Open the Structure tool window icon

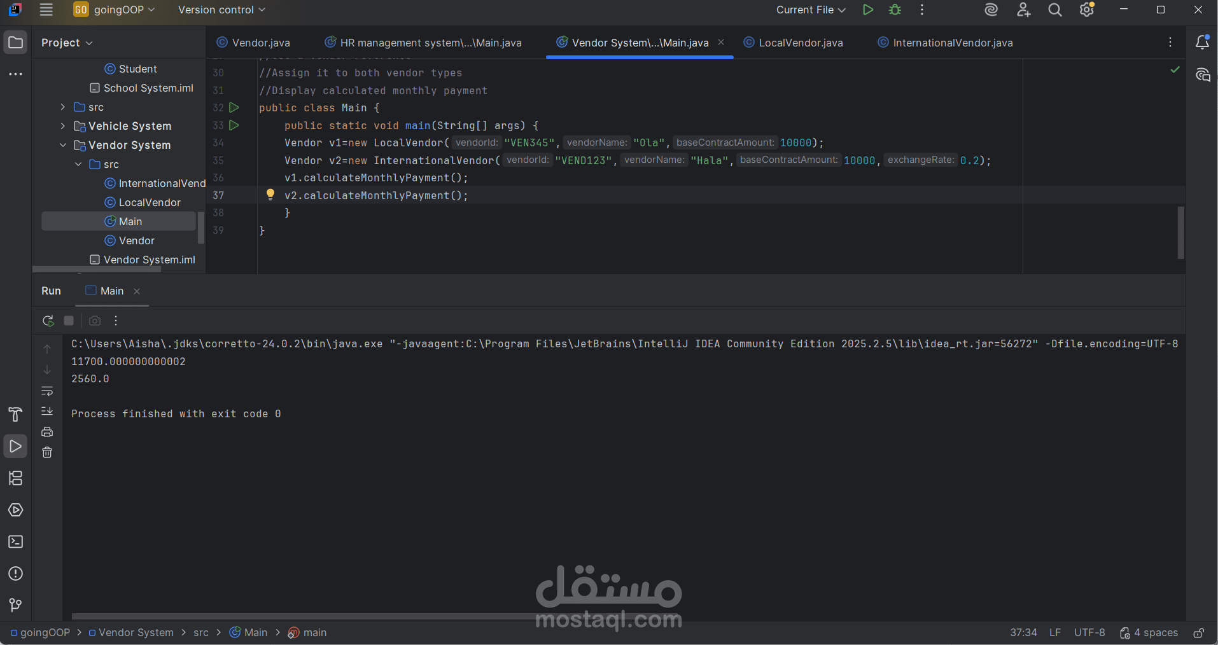16,478
